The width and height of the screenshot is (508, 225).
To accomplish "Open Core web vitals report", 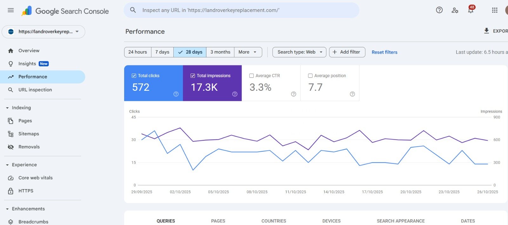I will pyautogui.click(x=35, y=178).
